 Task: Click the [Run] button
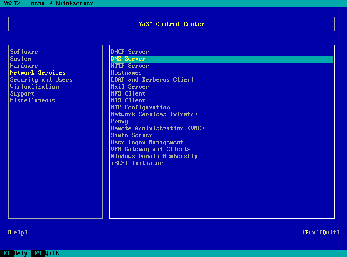(311, 232)
